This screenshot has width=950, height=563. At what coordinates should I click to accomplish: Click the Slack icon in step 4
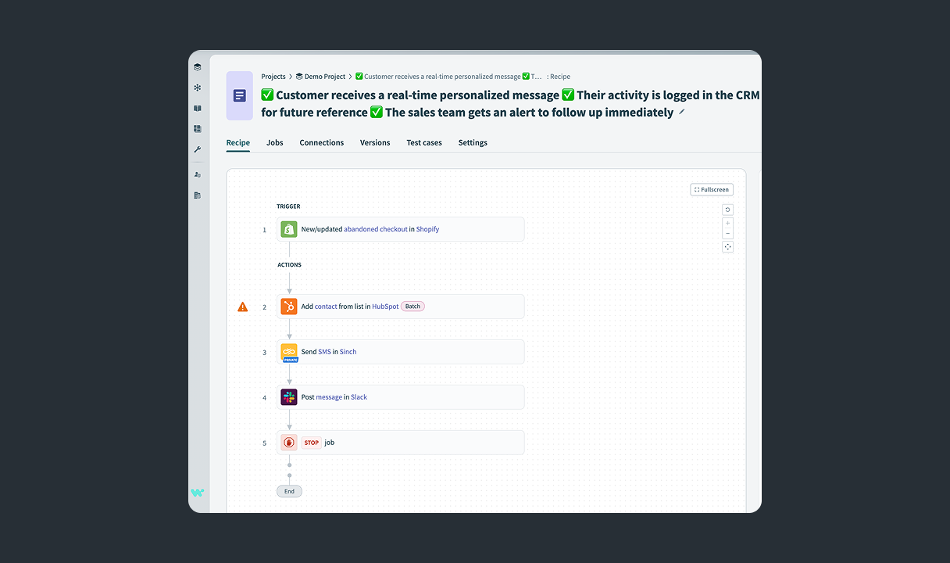[289, 397]
